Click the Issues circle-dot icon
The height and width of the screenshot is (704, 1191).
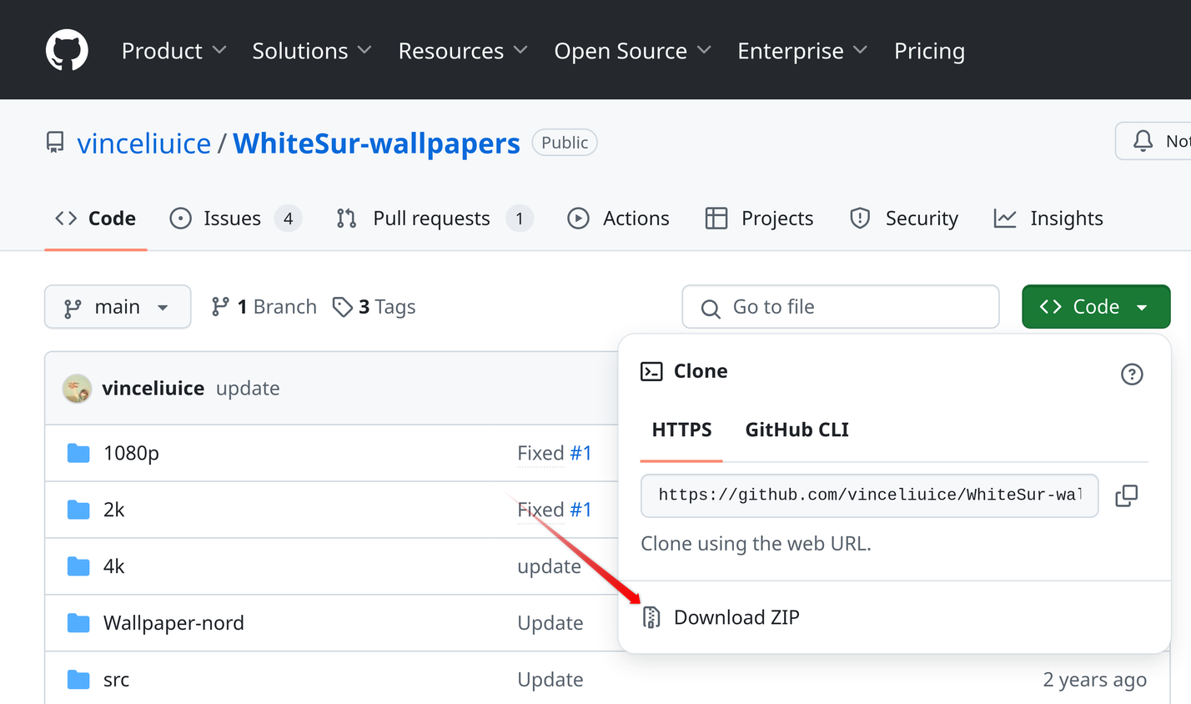coord(180,219)
